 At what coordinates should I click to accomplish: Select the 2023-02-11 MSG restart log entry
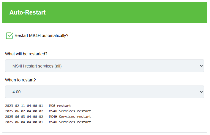38,106
